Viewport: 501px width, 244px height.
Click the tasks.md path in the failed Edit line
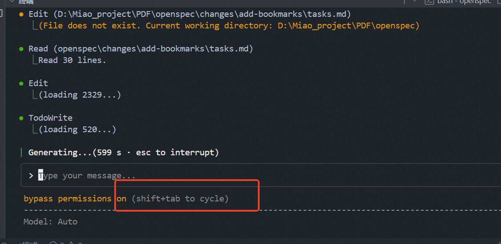point(202,14)
